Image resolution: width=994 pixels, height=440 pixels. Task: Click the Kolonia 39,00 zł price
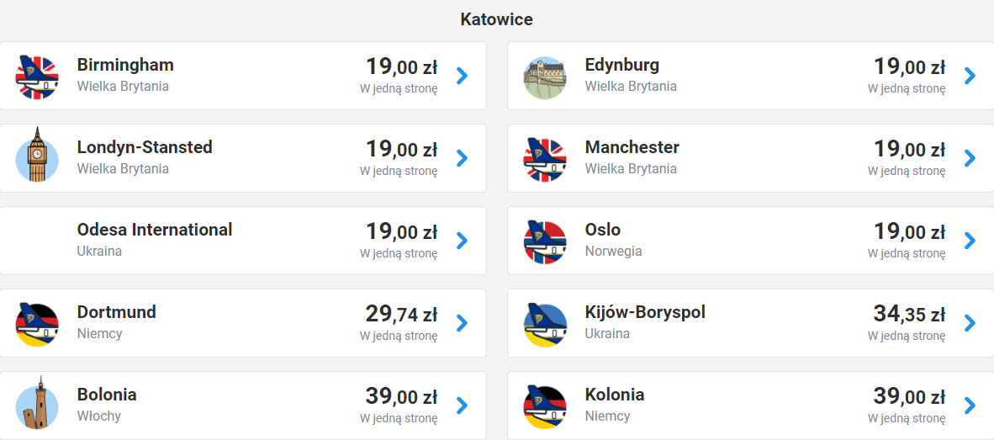tap(909, 397)
